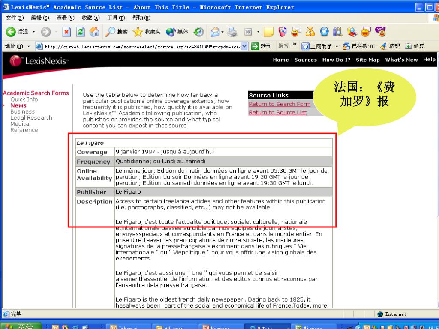Click the Windows 开始 Start button
Viewport: 439px width, 329px height.
click(22, 326)
